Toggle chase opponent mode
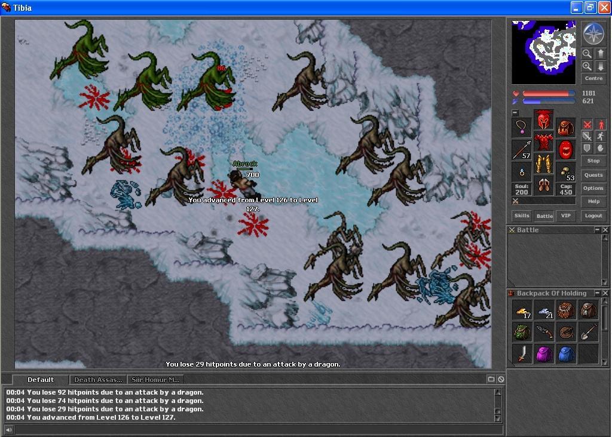This screenshot has height=437, width=612. pos(600,137)
